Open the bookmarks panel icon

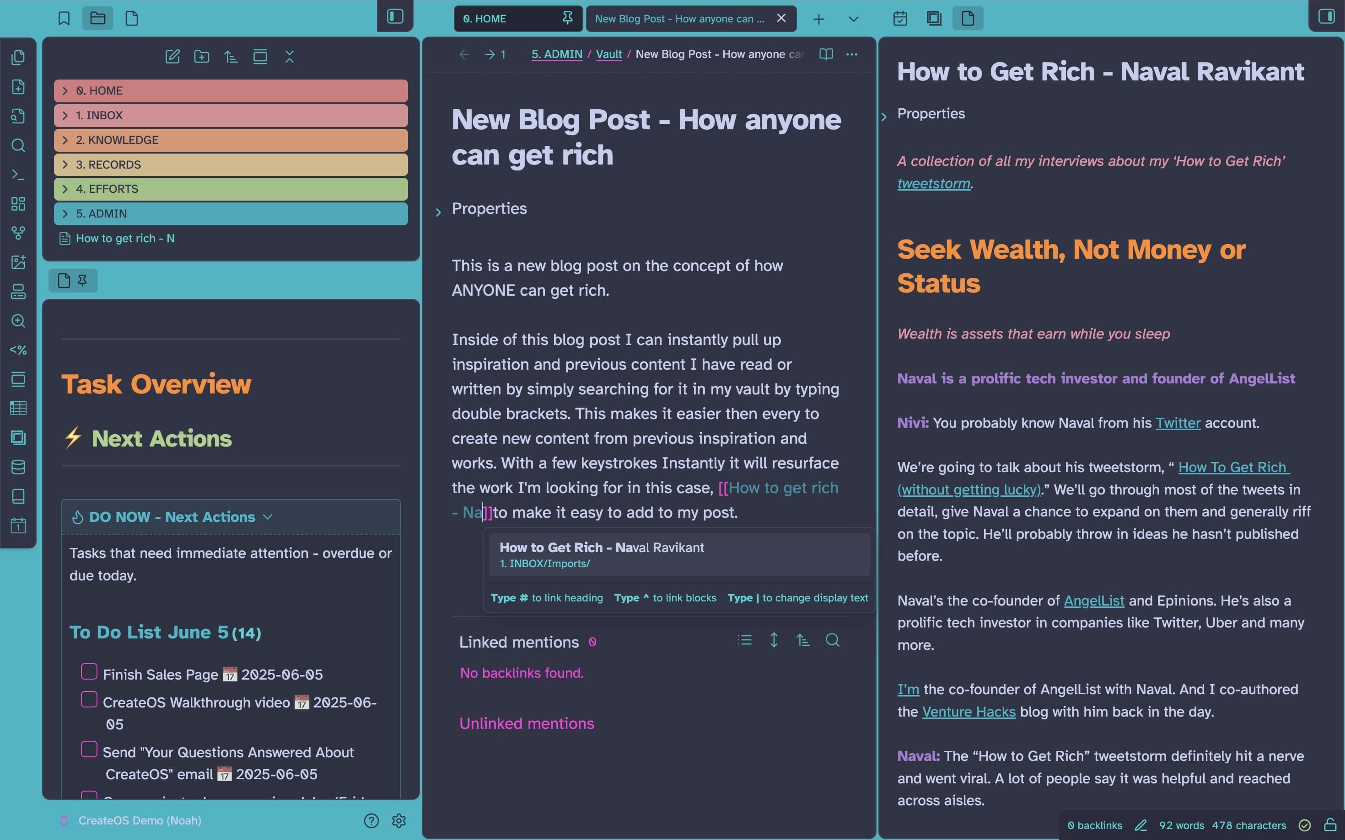tap(64, 18)
